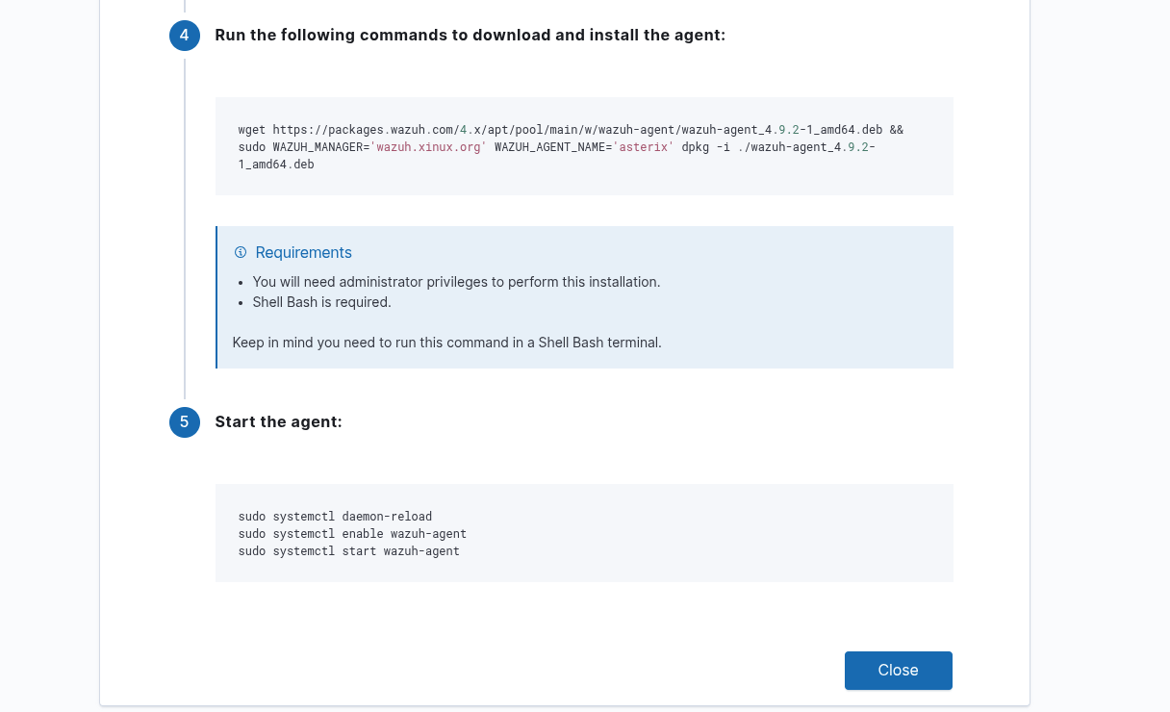Click the 'systemctl start wazuh-agent' line

tap(348, 551)
